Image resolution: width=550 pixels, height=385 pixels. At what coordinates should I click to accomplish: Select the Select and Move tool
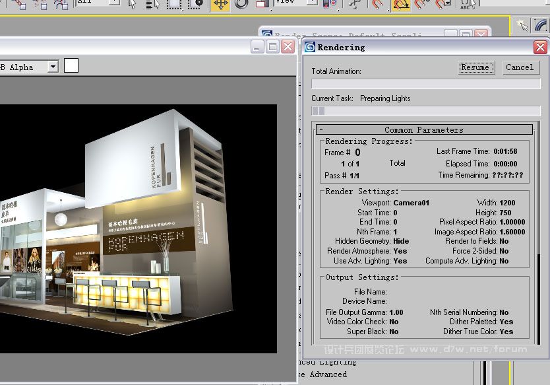tap(220, 4)
